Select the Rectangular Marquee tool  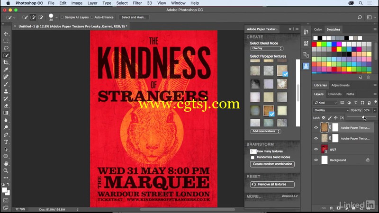[6, 41]
